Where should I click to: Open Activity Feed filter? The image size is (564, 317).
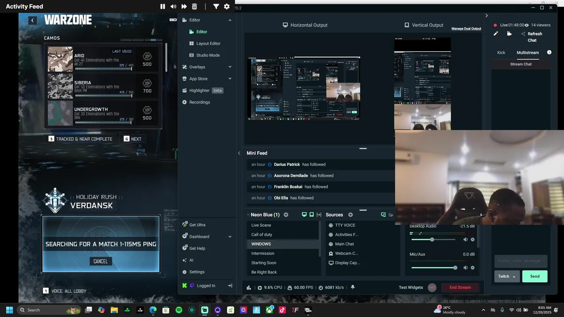[216, 7]
